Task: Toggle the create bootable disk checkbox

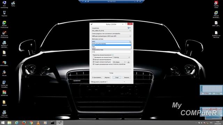Action: [93, 62]
